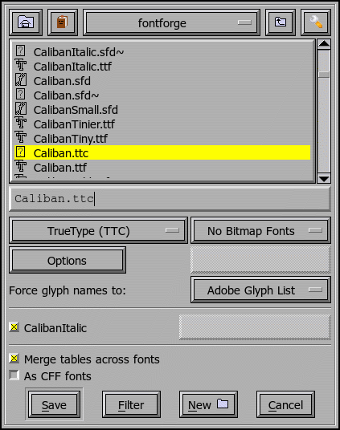The image size is (340, 430).
Task: Open the bookmarks book icon
Action: pyautogui.click(x=63, y=22)
